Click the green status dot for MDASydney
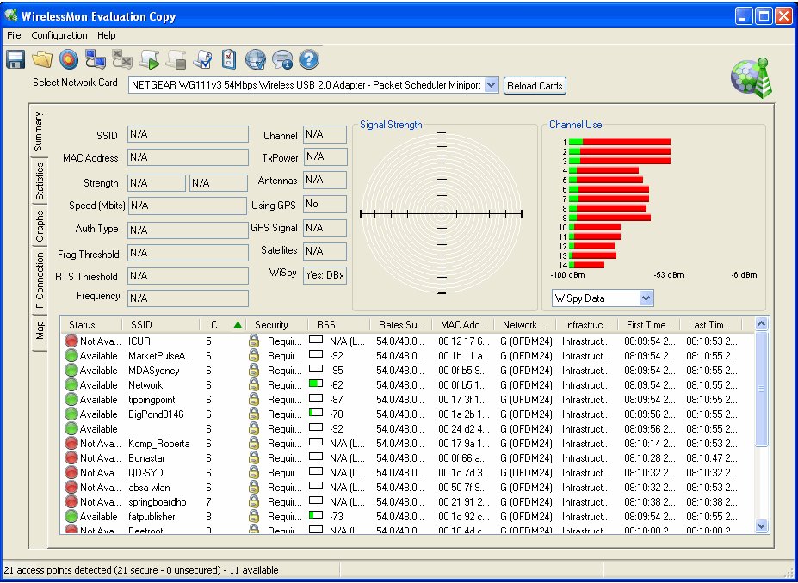 (71, 371)
